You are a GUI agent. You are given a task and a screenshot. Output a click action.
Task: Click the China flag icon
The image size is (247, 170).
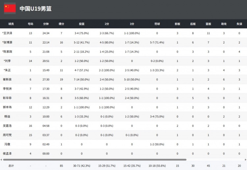click(10, 8)
